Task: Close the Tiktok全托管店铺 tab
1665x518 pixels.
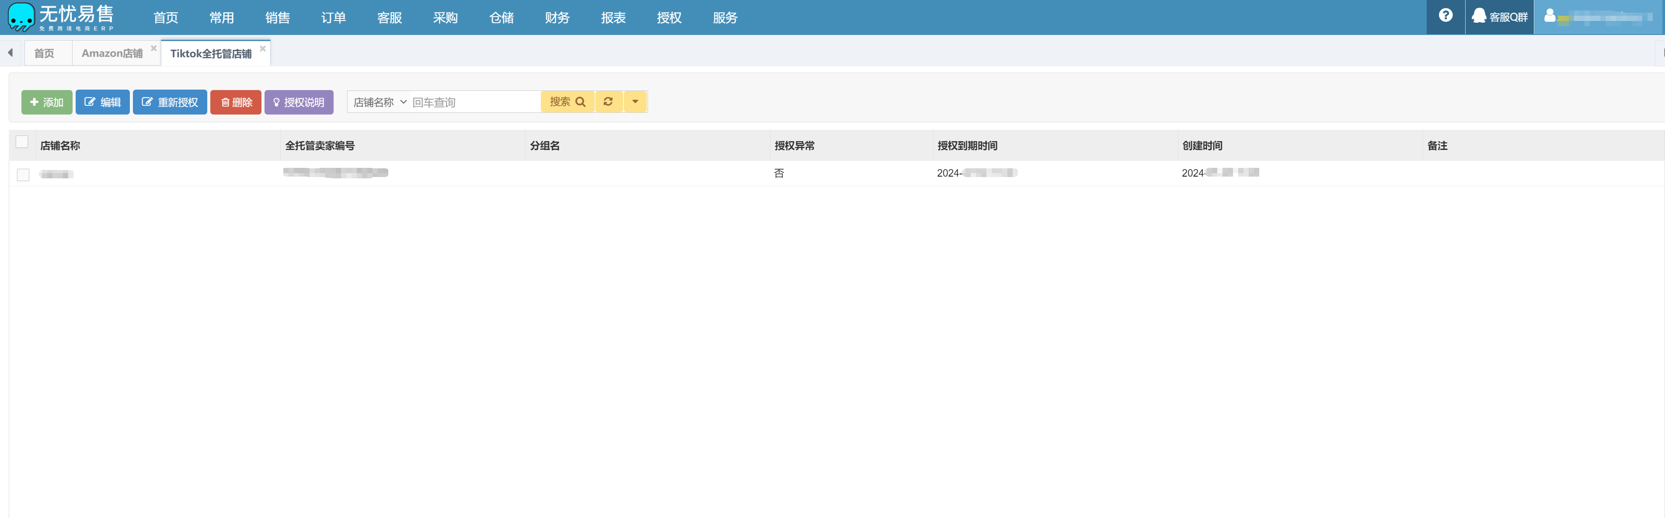Action: (262, 49)
